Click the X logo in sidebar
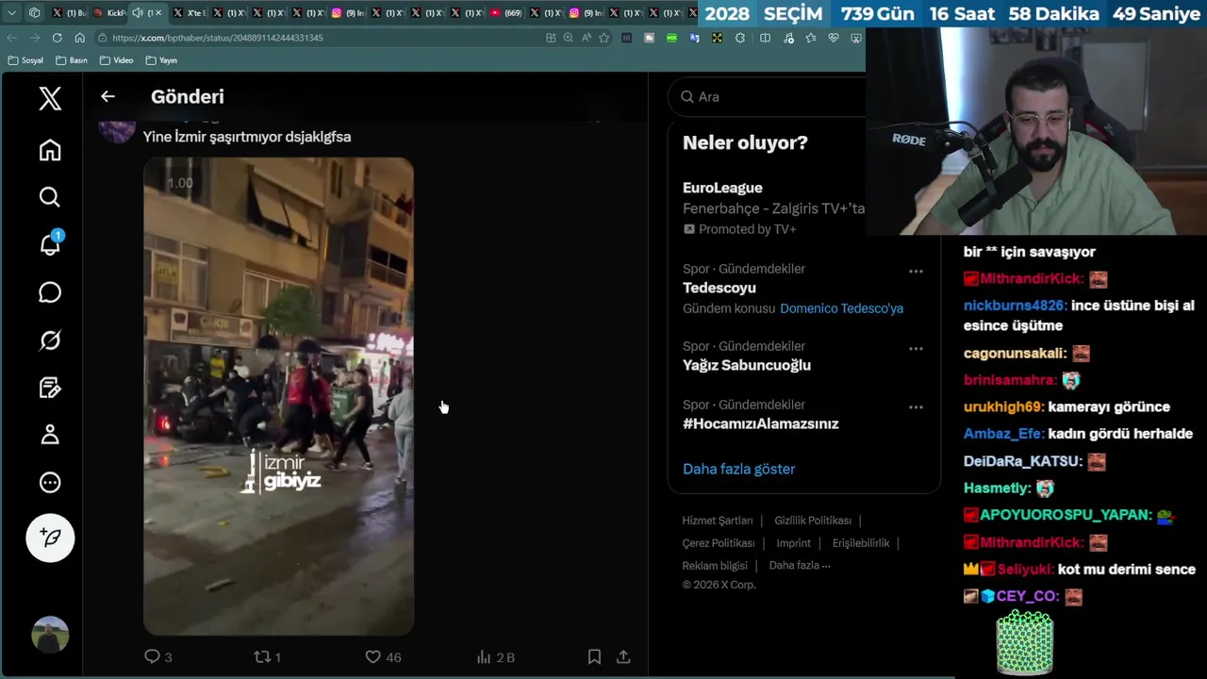Screen dimensions: 1207x679 [x=50, y=98]
